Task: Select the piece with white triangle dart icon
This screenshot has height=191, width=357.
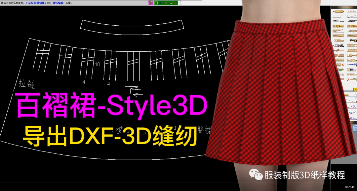Action: click(x=338, y=41)
